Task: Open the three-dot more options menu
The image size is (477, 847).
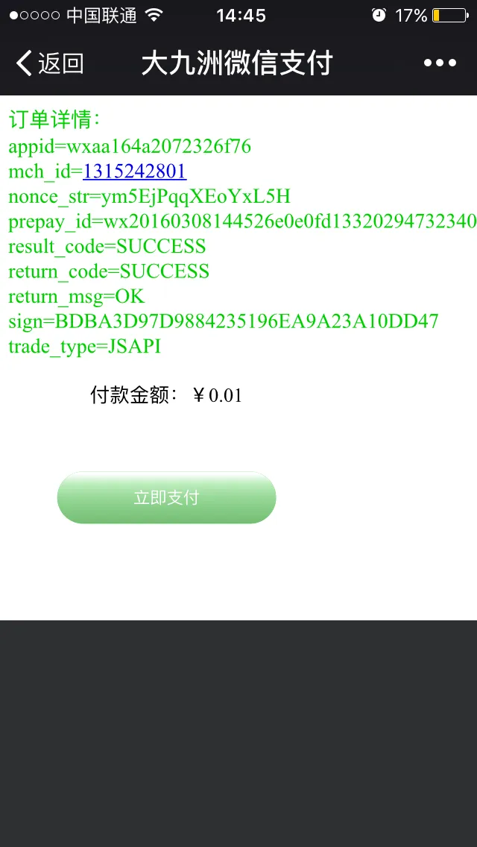Action: click(x=440, y=63)
